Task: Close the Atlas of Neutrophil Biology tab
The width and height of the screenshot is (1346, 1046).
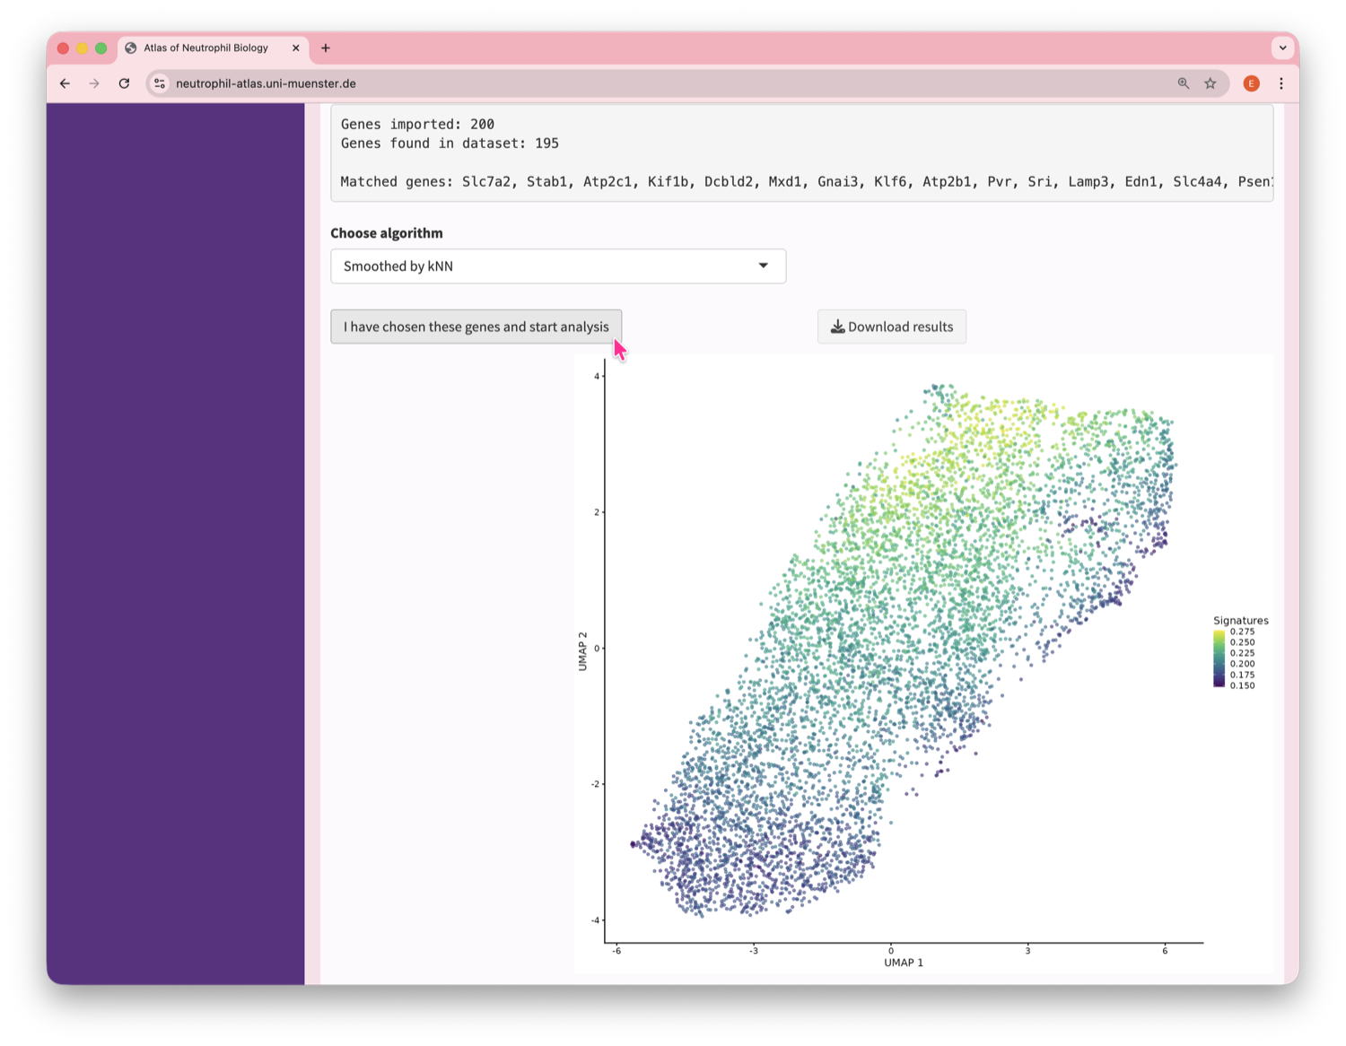Action: (x=296, y=48)
